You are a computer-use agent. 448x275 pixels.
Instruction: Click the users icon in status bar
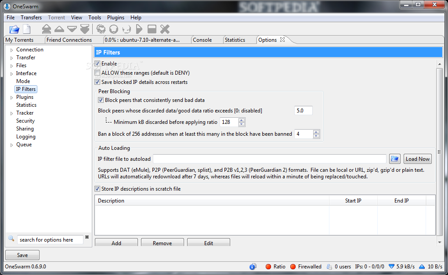coord(329,266)
